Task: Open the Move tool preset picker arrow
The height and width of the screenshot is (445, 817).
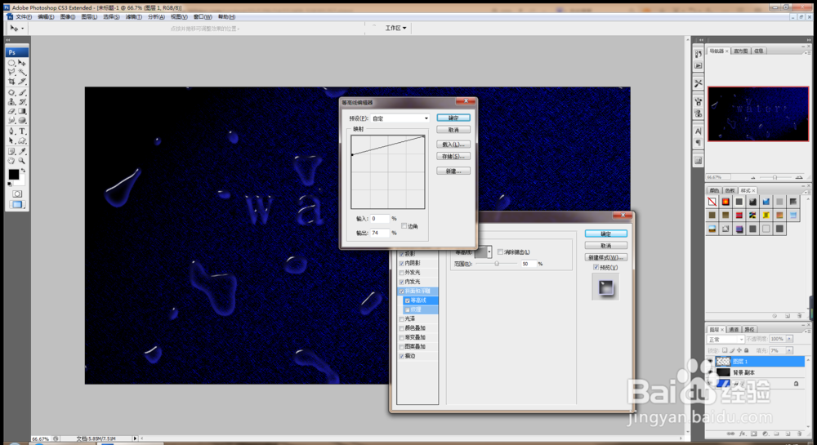Action: [22, 29]
